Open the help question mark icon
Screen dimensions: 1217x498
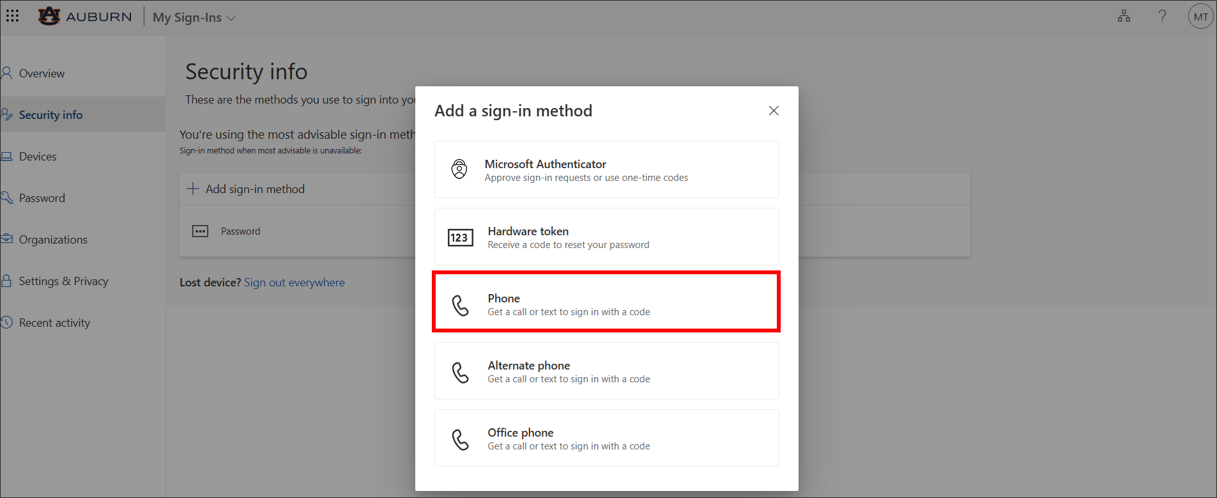click(1162, 17)
